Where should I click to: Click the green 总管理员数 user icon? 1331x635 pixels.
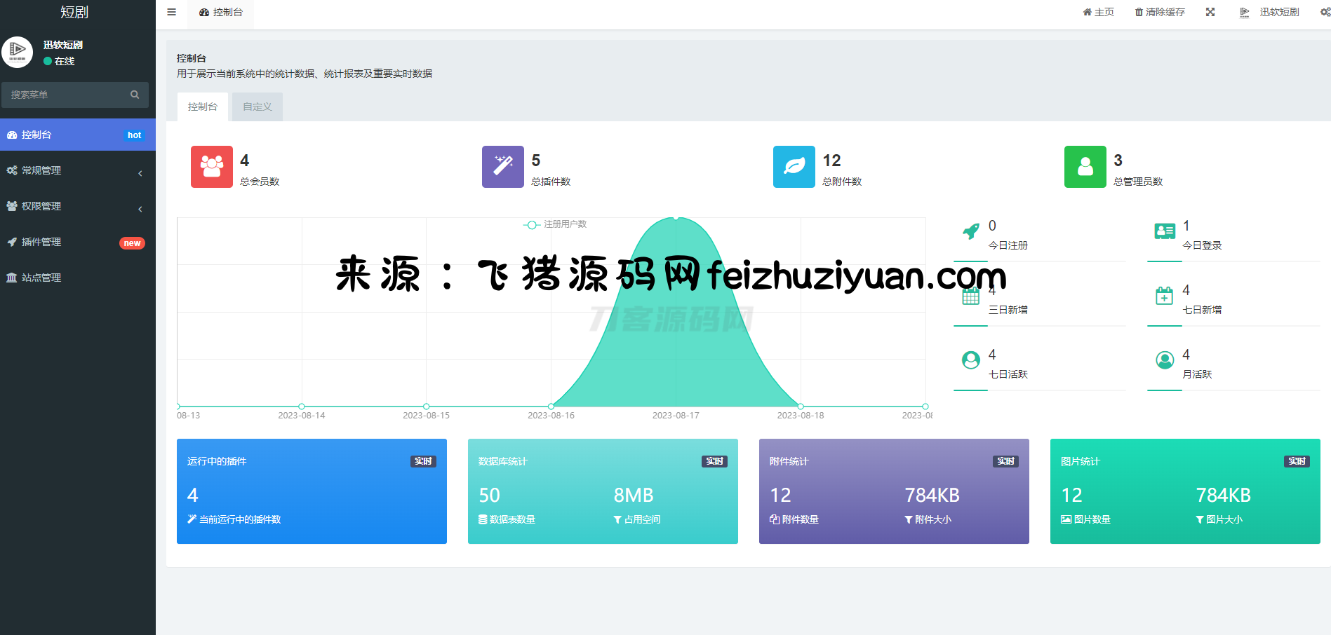click(x=1085, y=167)
